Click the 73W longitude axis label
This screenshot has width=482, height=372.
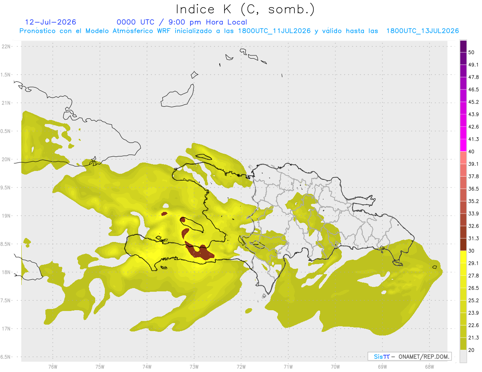pyautogui.click(x=194, y=366)
